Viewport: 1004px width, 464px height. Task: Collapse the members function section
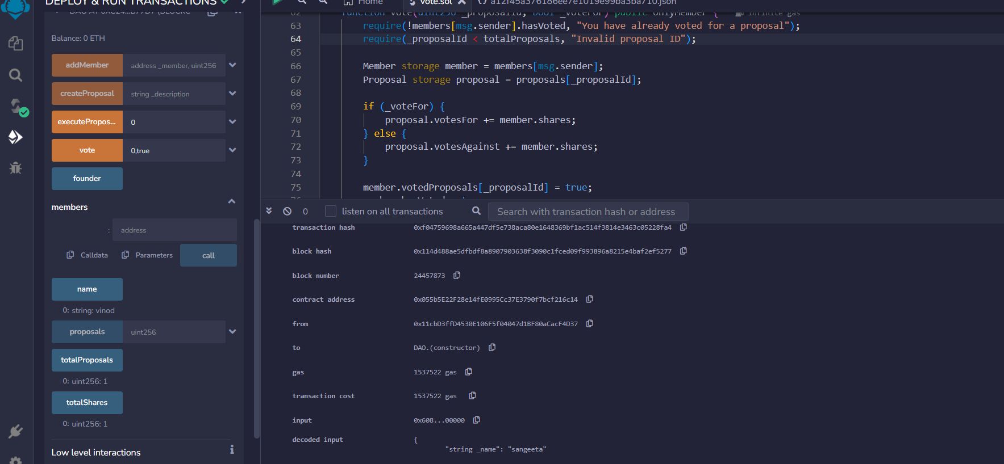(231, 201)
